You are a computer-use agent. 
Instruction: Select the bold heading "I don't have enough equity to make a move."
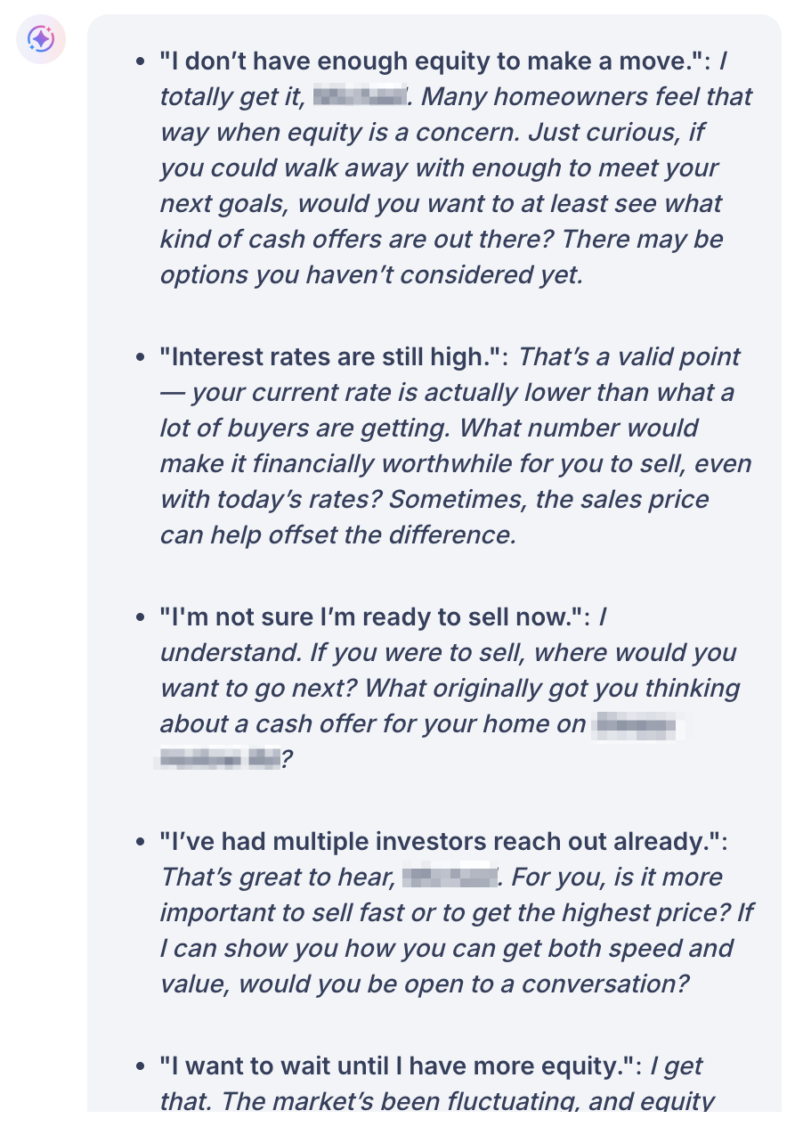(434, 61)
